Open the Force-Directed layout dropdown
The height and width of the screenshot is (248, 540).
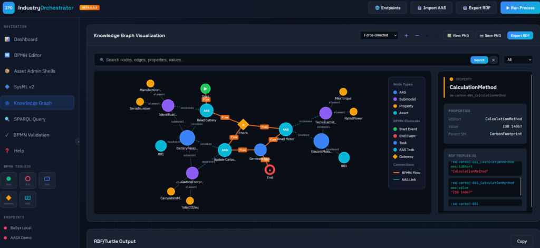(x=379, y=35)
